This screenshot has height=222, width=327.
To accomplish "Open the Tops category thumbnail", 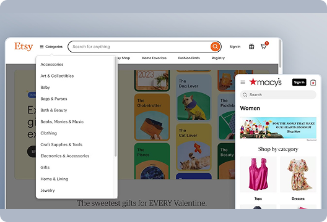I will (x=258, y=175).
